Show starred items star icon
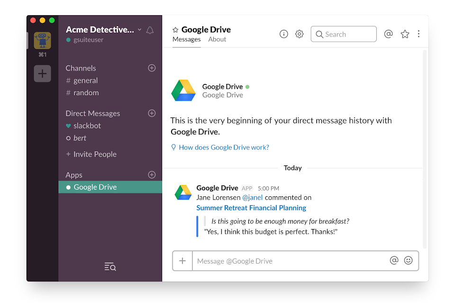The width and height of the screenshot is (455, 303). pos(405,34)
